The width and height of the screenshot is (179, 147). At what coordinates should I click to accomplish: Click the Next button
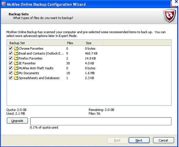pyautogui.click(x=139, y=140)
